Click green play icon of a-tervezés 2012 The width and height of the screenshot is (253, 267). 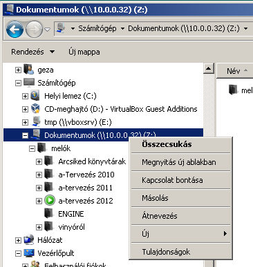pos(50,200)
